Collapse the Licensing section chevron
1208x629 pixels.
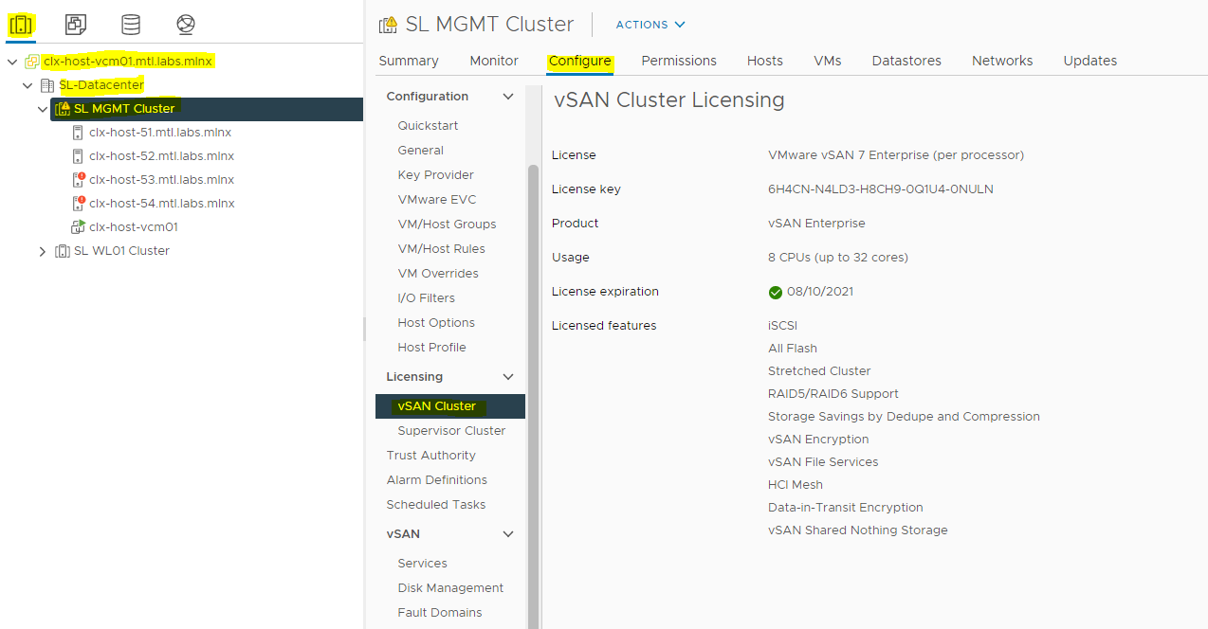tap(508, 377)
